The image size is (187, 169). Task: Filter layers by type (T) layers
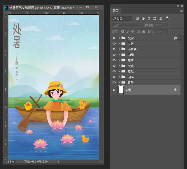[149, 18]
